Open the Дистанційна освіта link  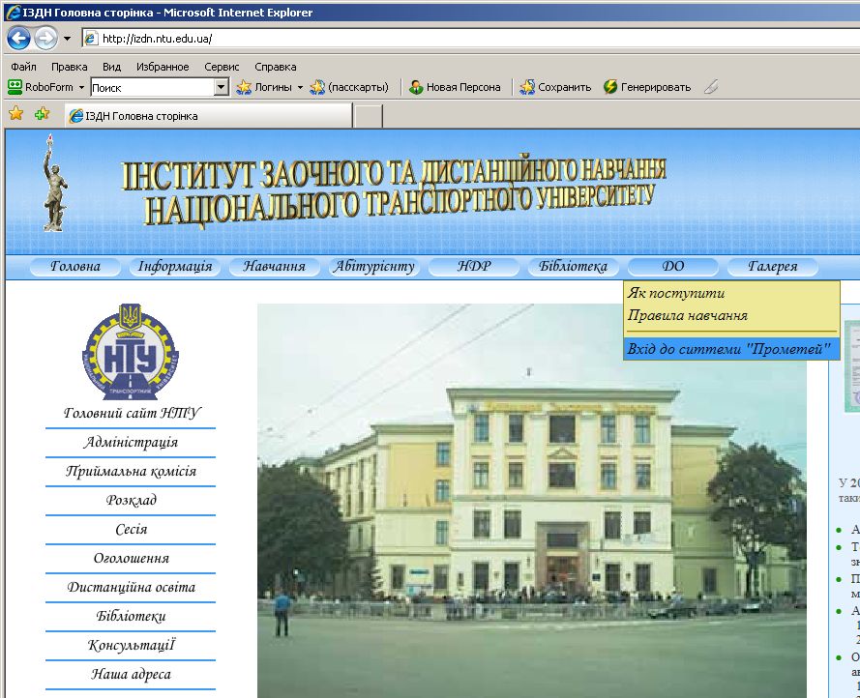132,587
